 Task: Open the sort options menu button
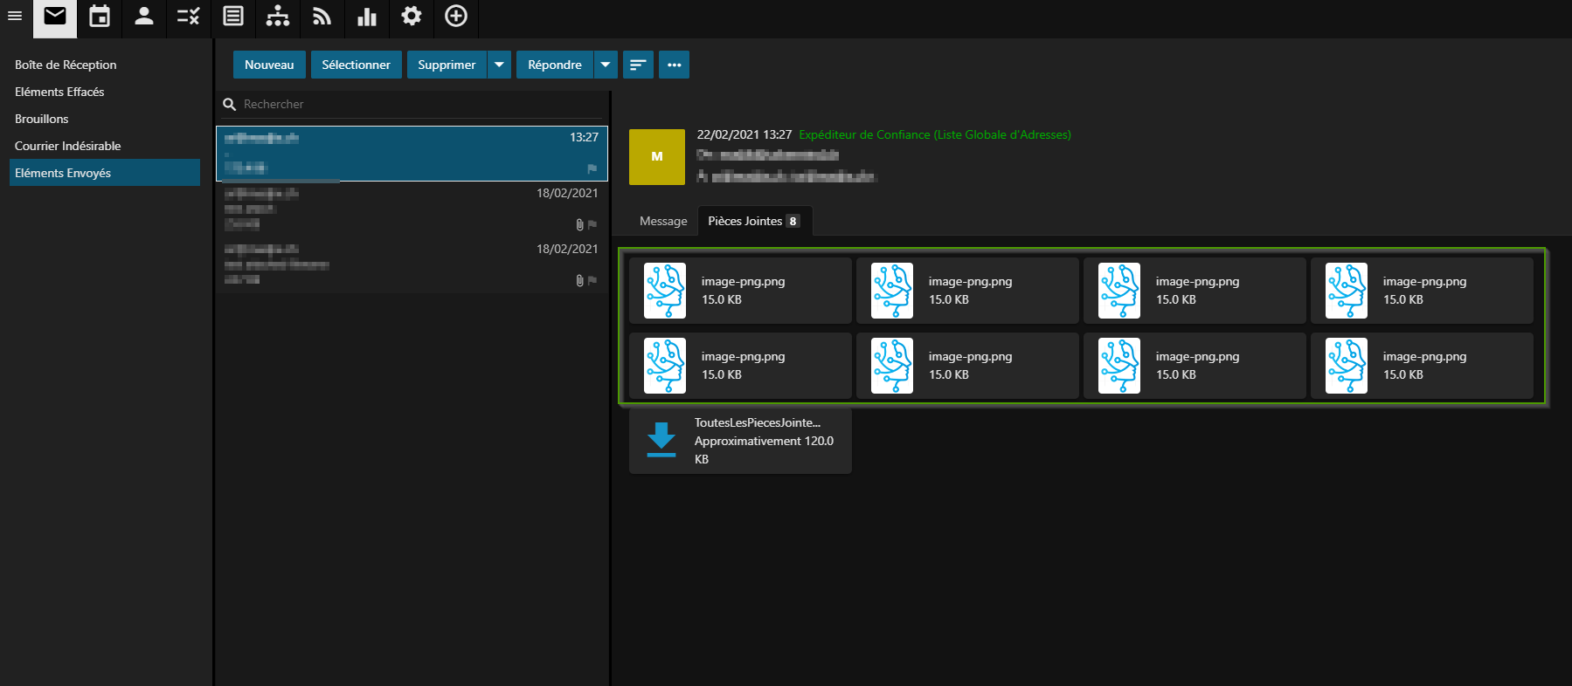(x=638, y=65)
